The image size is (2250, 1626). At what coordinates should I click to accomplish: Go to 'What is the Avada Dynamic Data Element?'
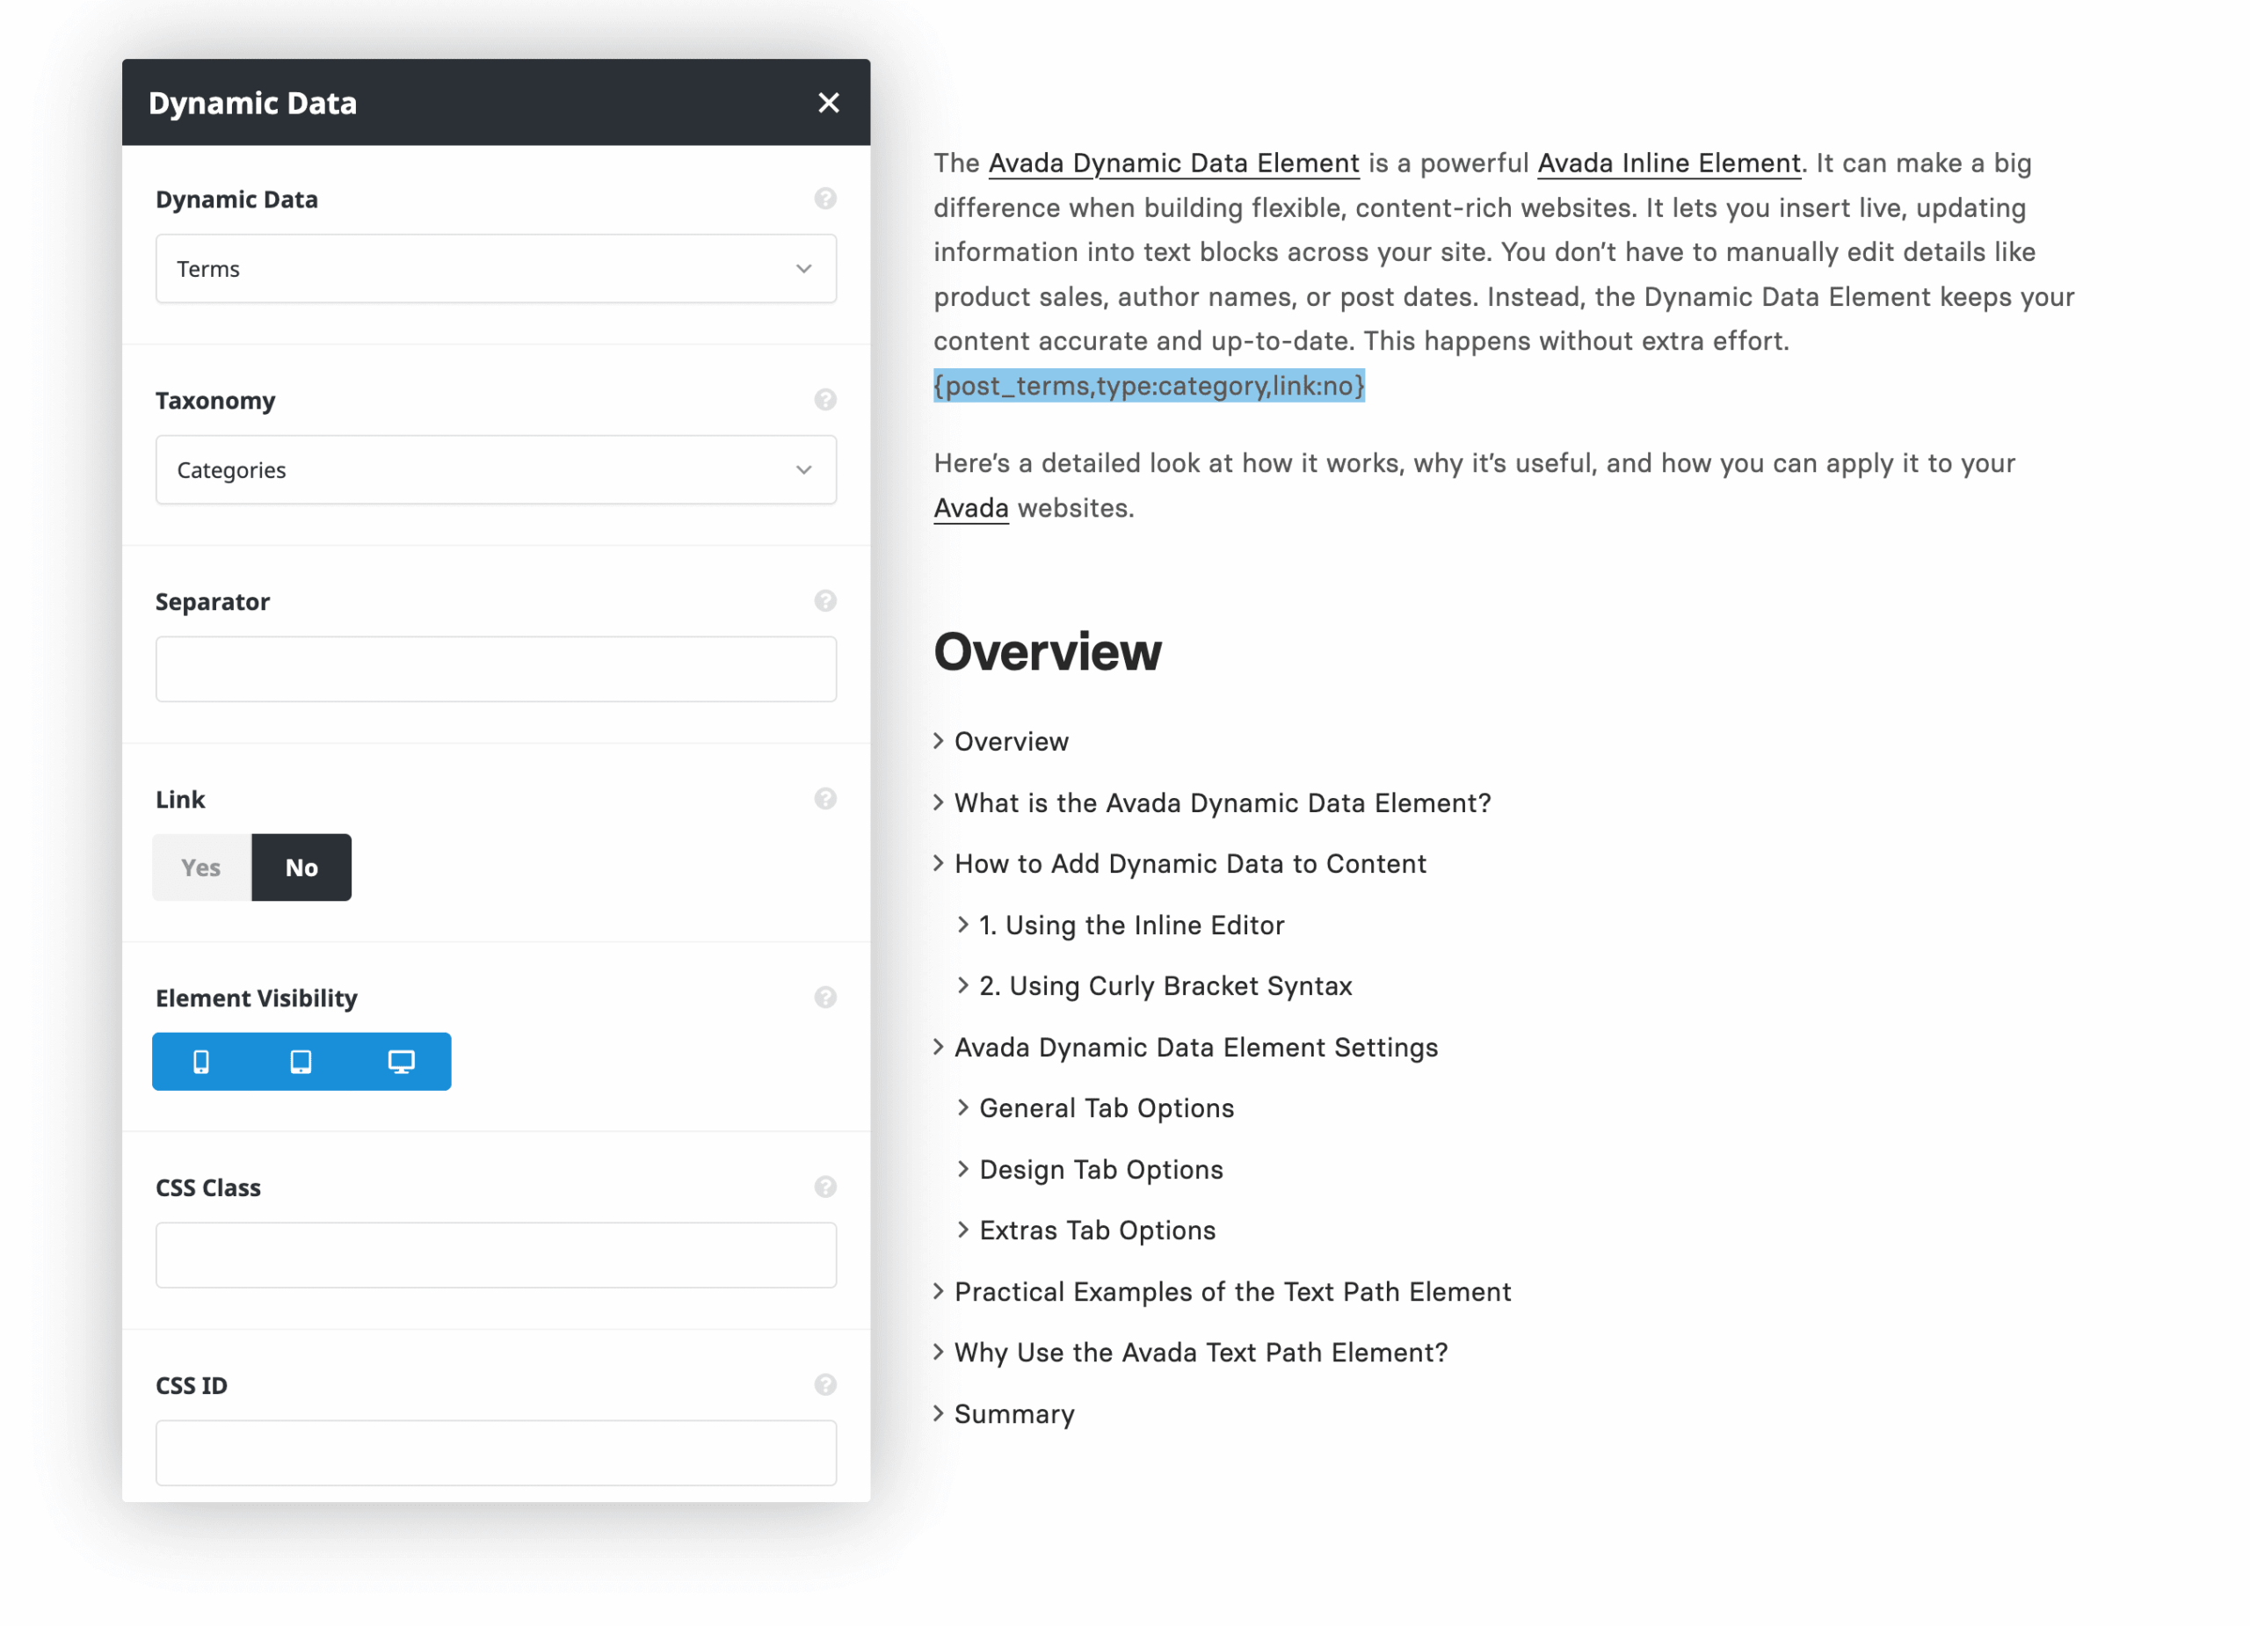tap(1223, 803)
